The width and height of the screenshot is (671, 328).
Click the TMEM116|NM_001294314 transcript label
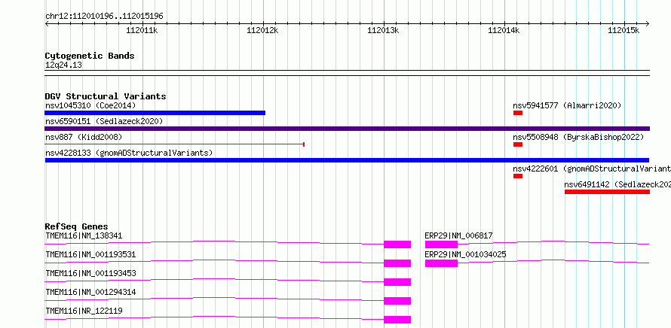(x=90, y=292)
